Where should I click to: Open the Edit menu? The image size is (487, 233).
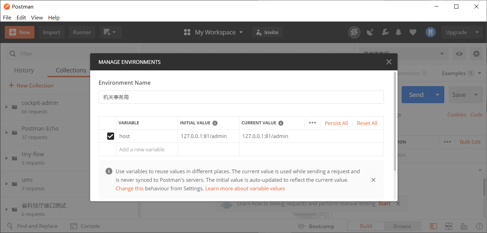coord(21,17)
